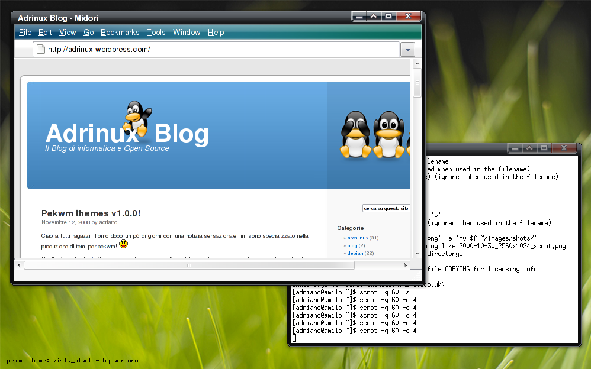Image resolution: width=591 pixels, height=369 pixels.
Task: Click the URL address field in Midori
Action: tap(216, 49)
